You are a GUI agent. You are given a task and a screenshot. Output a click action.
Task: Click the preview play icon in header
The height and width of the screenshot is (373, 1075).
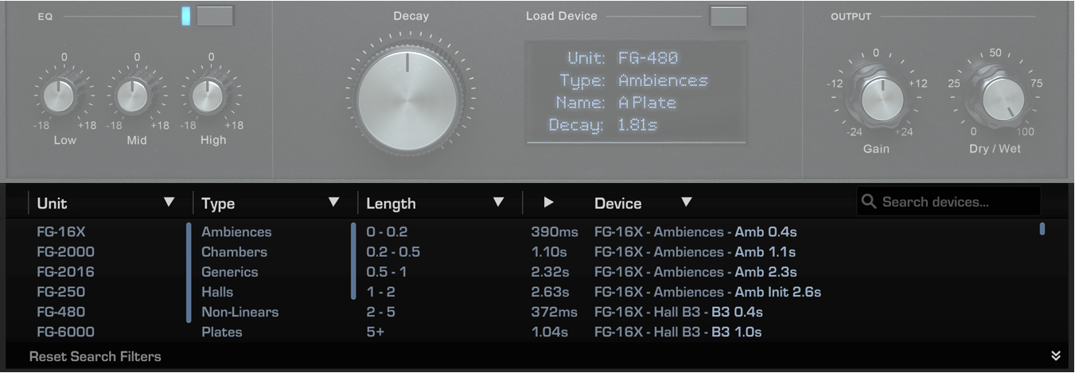pos(548,203)
